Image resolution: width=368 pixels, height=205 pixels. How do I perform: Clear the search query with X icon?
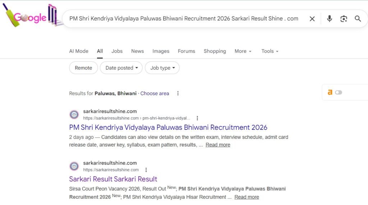312,19
